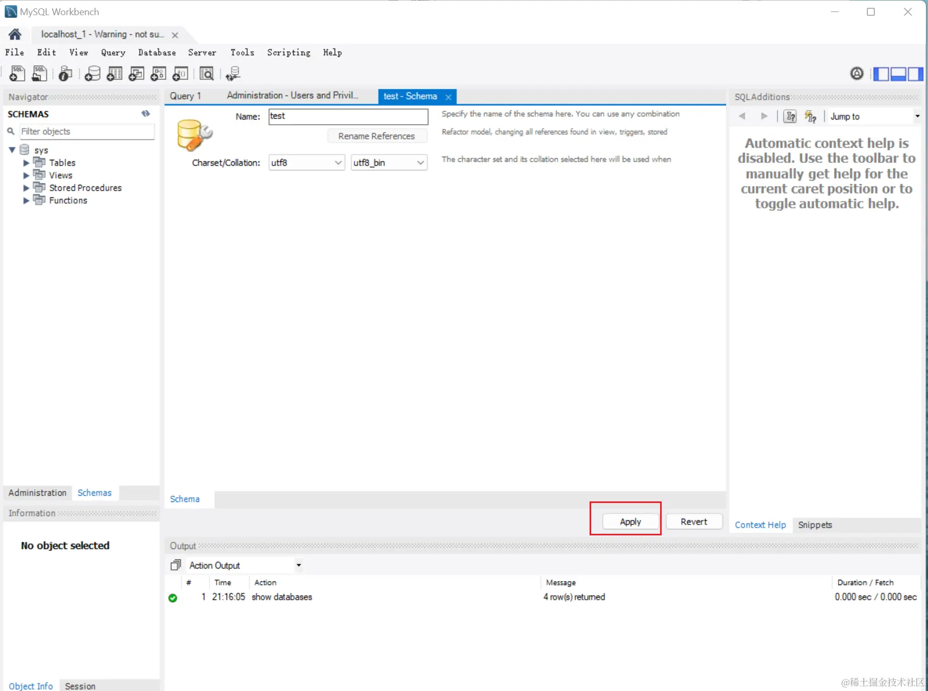Create a new table from toolbar
Viewport: 928px width, 691px height.
coord(114,74)
